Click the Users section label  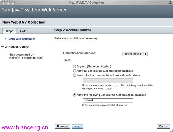pyautogui.click(x=66, y=60)
